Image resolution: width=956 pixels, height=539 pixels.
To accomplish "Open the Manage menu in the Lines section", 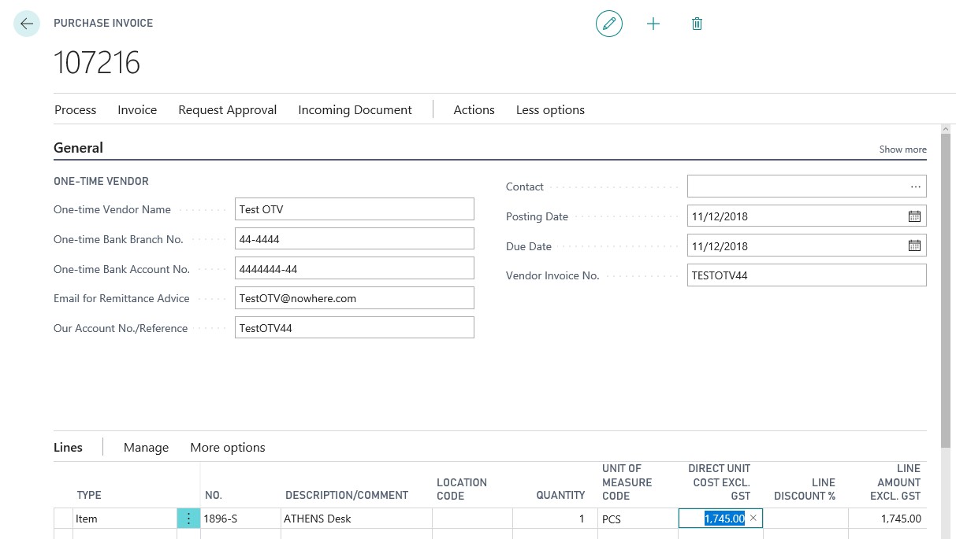I will click(146, 447).
